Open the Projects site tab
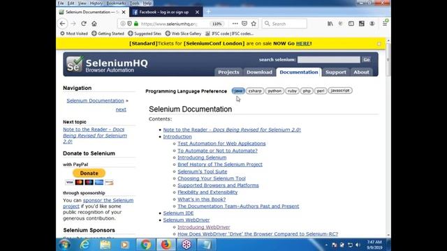 228,73
